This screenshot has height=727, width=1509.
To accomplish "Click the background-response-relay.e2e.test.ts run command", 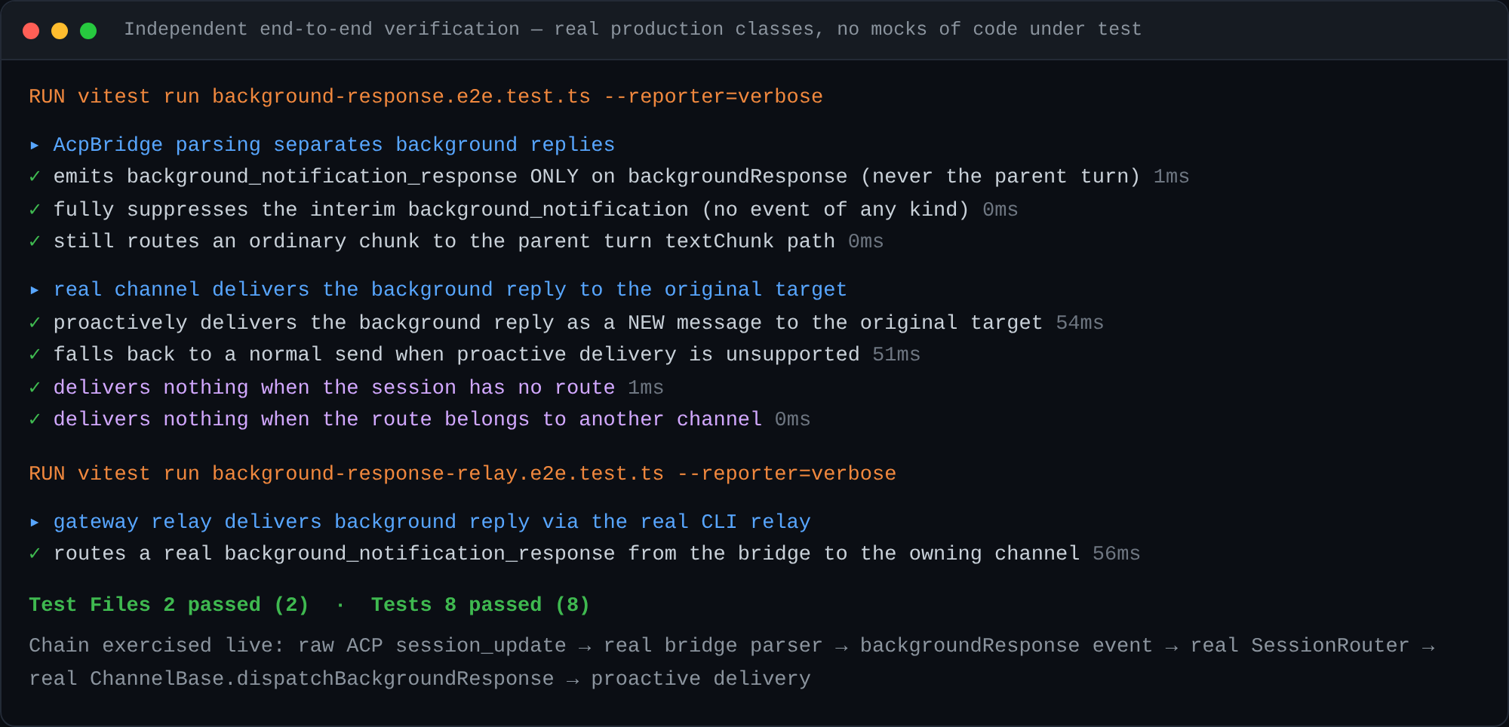I will tap(463, 474).
